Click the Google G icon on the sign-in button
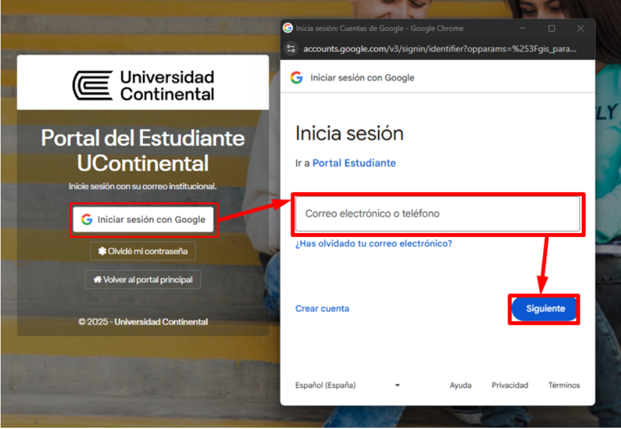This screenshot has height=429, width=621. tap(87, 220)
